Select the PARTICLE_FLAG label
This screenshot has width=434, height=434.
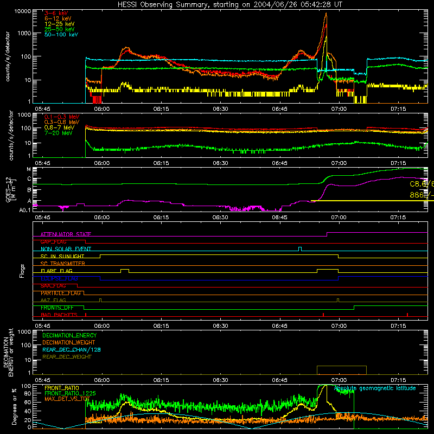point(61,293)
